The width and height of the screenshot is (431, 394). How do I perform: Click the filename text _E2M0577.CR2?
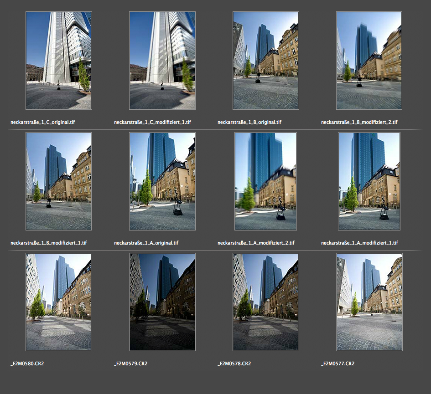click(338, 363)
